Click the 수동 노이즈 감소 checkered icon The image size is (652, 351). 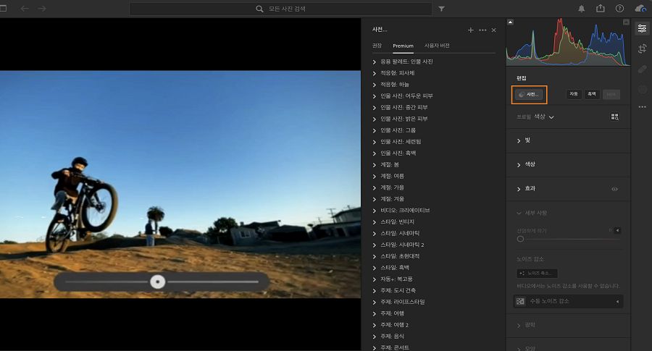coord(520,301)
